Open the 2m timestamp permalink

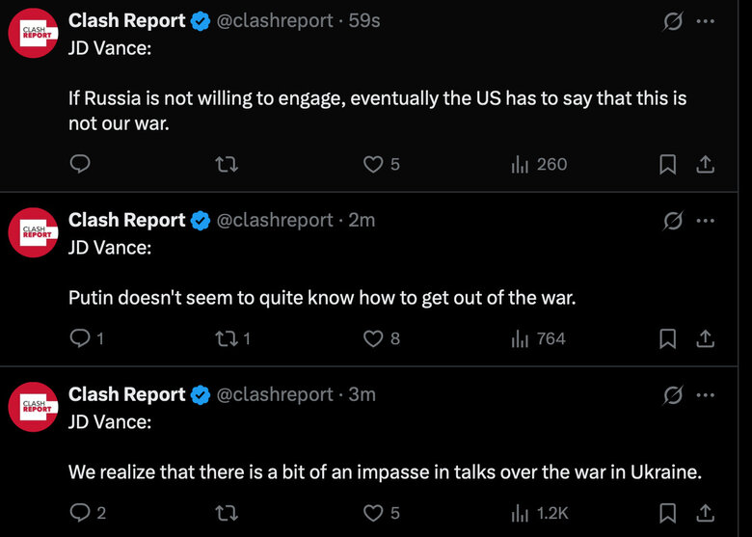click(x=362, y=220)
